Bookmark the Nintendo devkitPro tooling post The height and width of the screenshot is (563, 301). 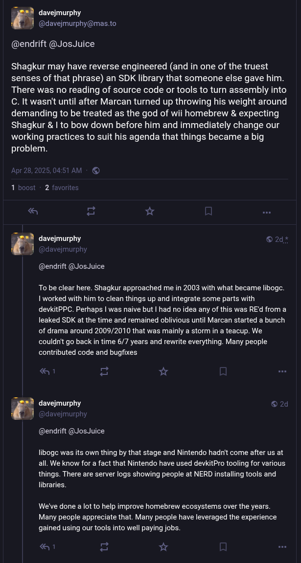(x=223, y=547)
